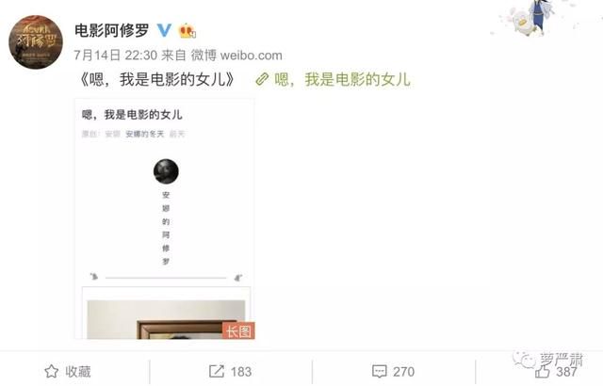Click the green link chain icon
Image resolution: width=603 pixels, height=386 pixels.
[x=262, y=79]
